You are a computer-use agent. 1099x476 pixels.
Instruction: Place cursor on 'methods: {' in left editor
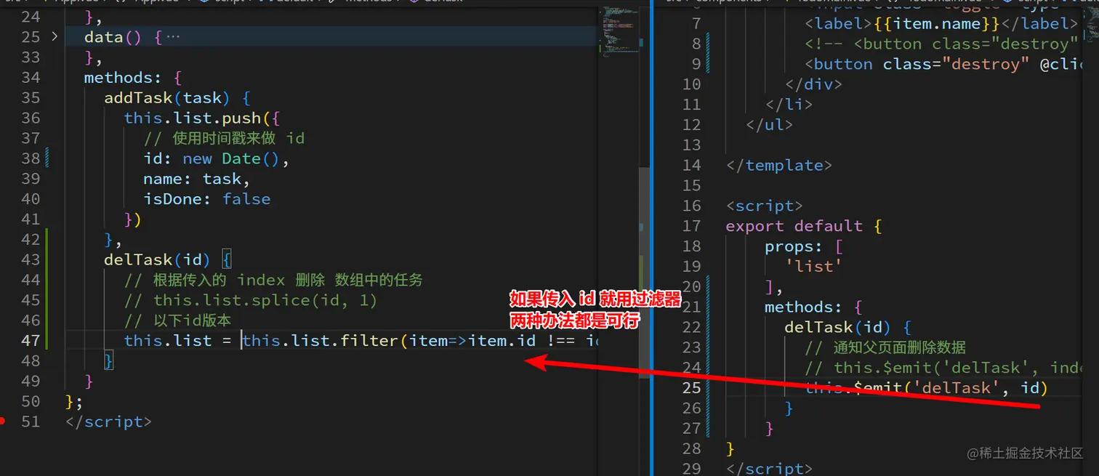pos(132,77)
